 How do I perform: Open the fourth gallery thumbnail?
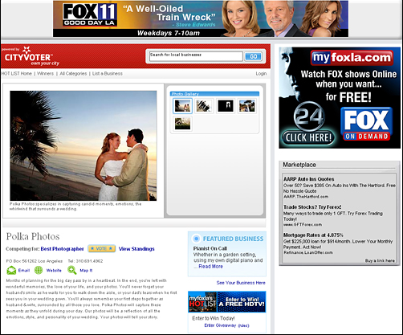[x=246, y=106]
